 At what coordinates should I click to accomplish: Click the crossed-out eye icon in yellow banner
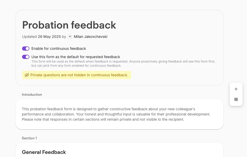tap(26, 75)
